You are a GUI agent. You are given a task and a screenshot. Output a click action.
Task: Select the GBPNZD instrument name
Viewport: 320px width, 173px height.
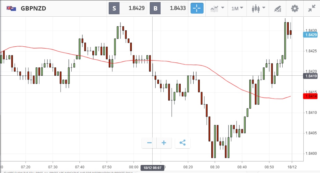tap(33, 8)
